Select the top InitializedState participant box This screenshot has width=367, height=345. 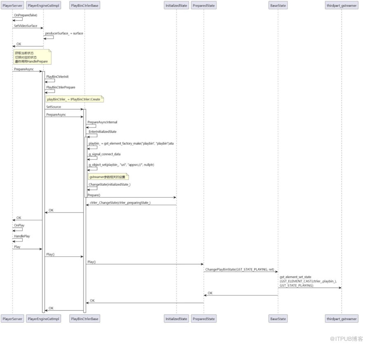[176, 6]
